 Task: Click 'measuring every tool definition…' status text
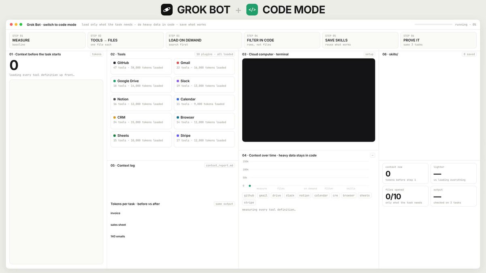[x=269, y=210]
